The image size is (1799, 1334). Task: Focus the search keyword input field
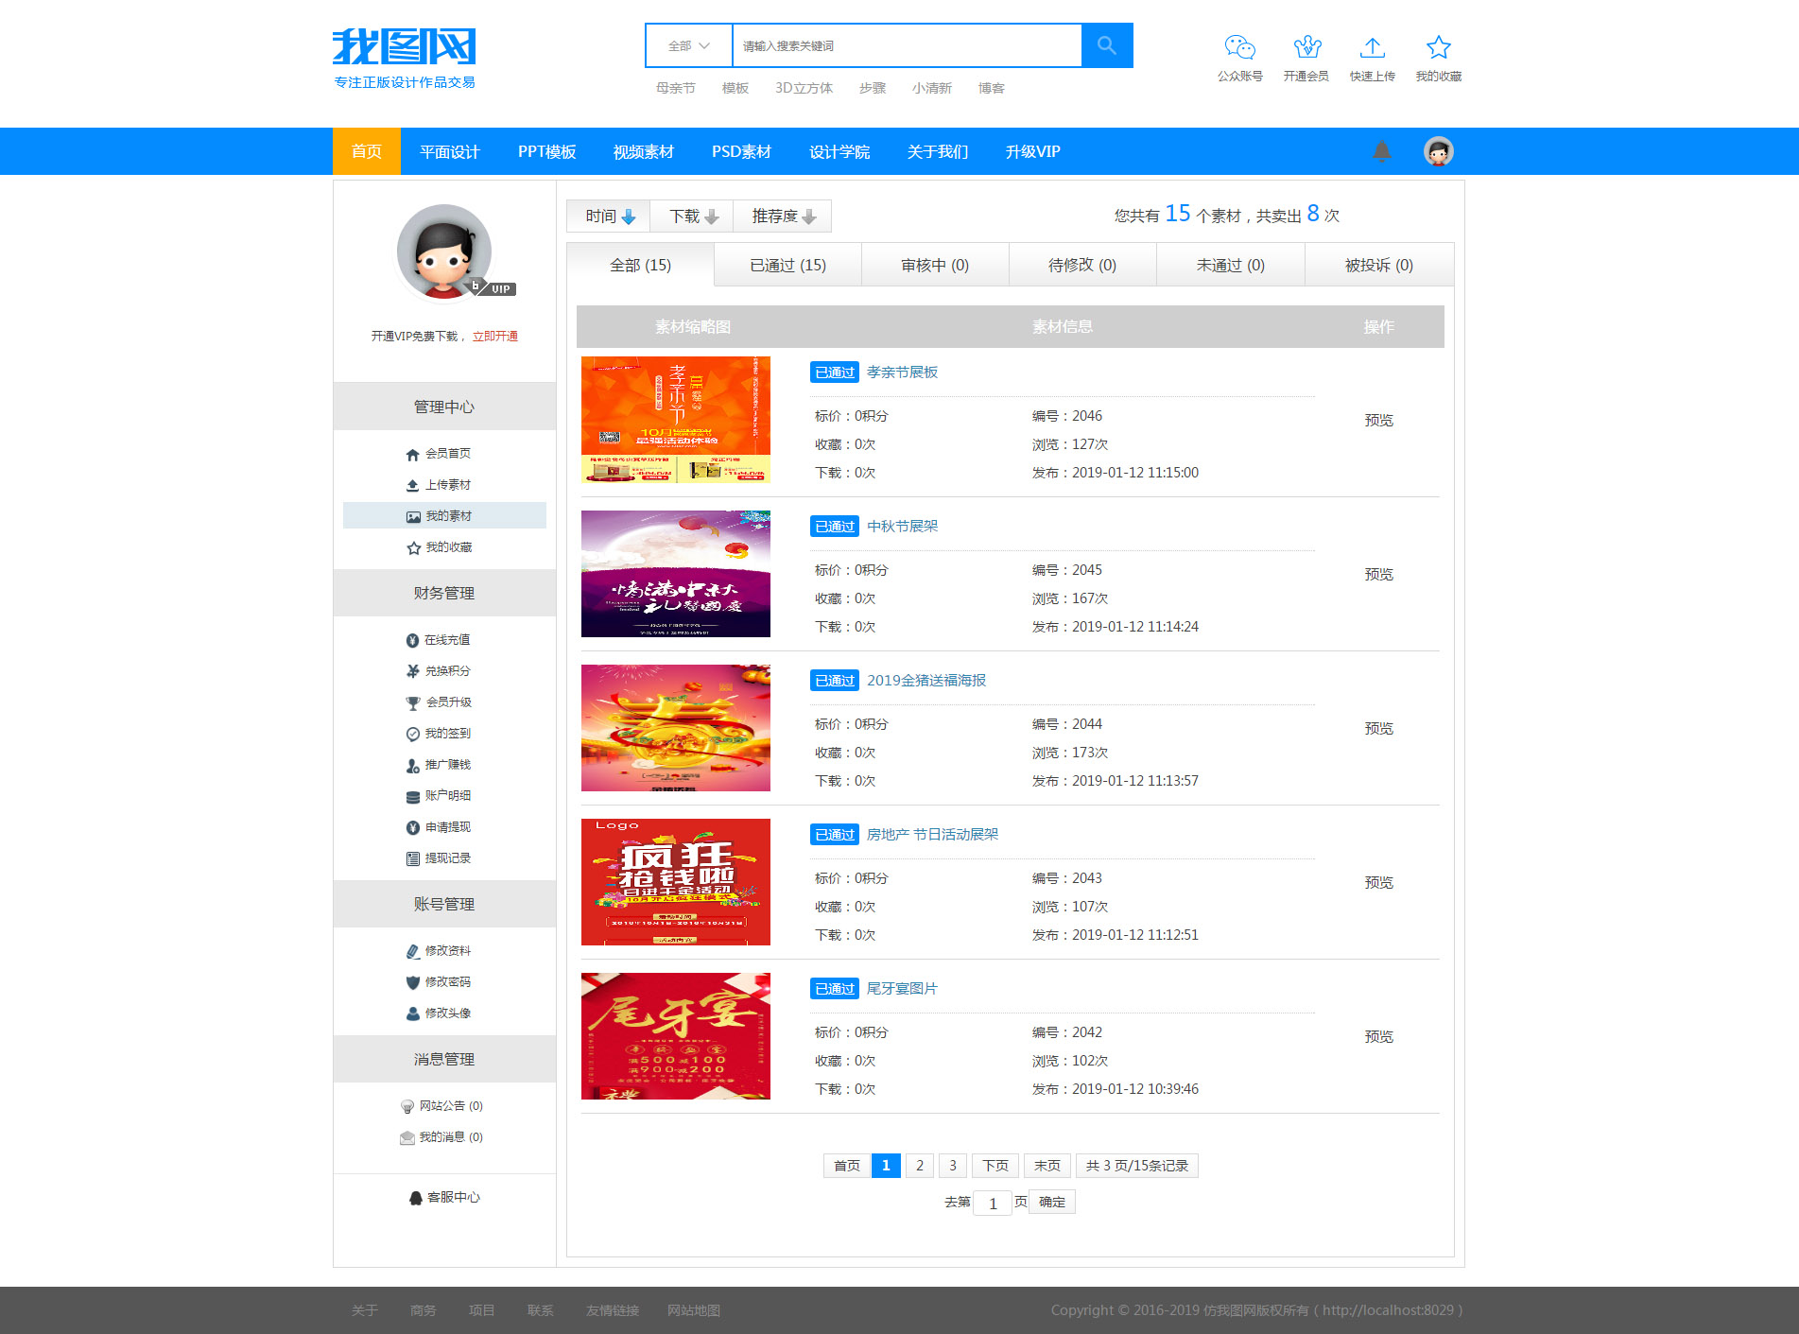click(x=907, y=45)
